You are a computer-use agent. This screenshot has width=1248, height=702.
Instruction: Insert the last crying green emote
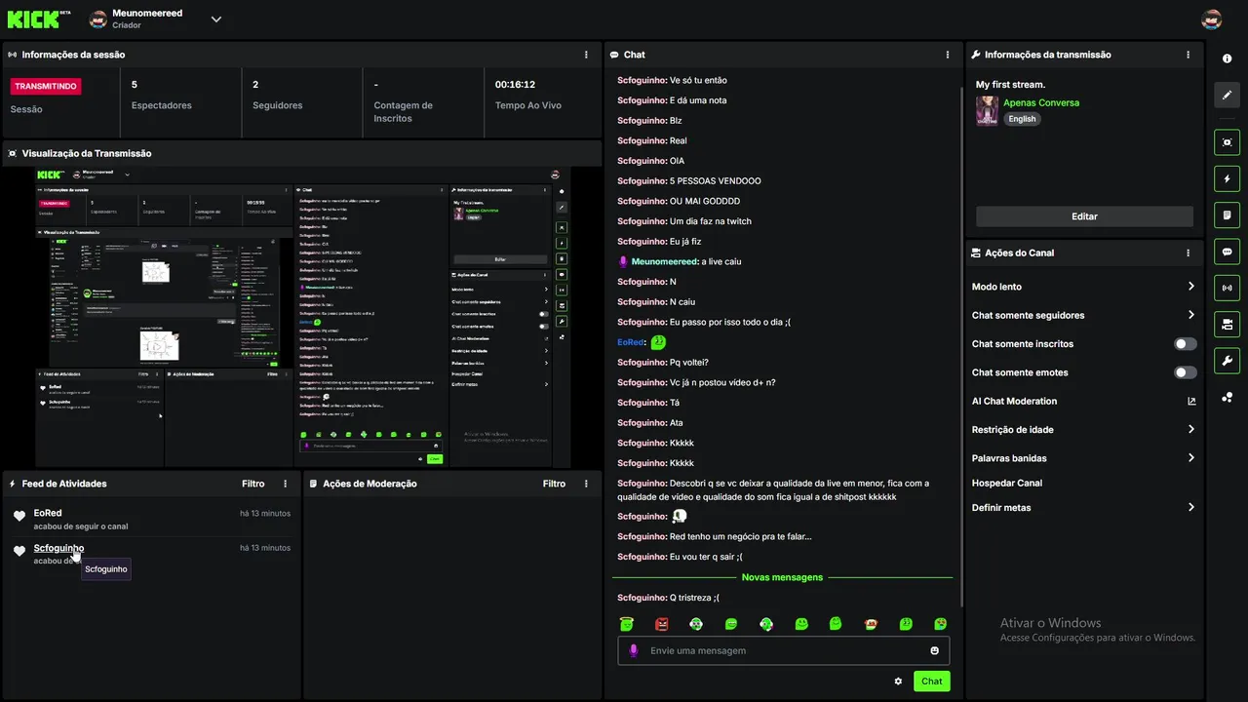[x=940, y=624]
